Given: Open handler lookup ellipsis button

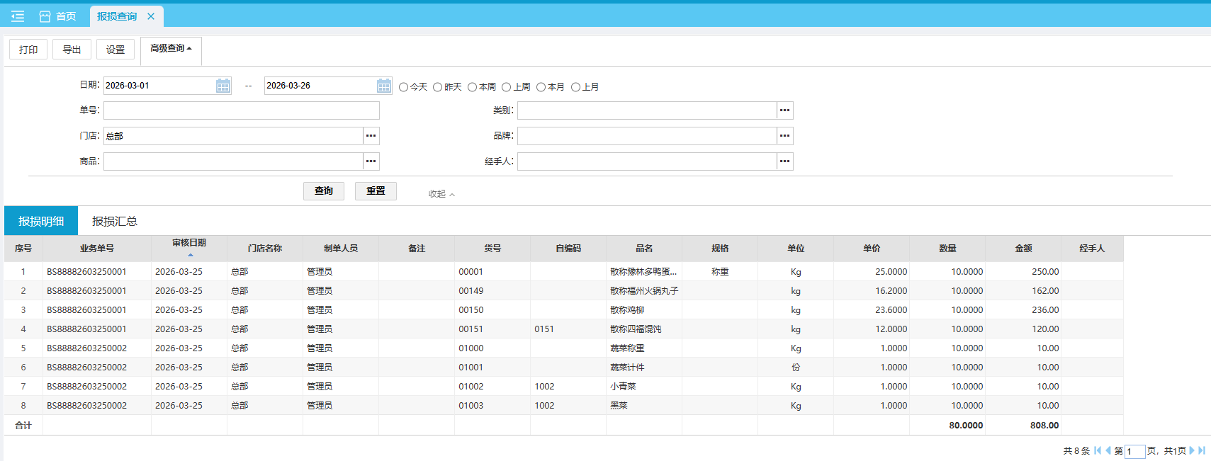Looking at the screenshot, I should 784,161.
